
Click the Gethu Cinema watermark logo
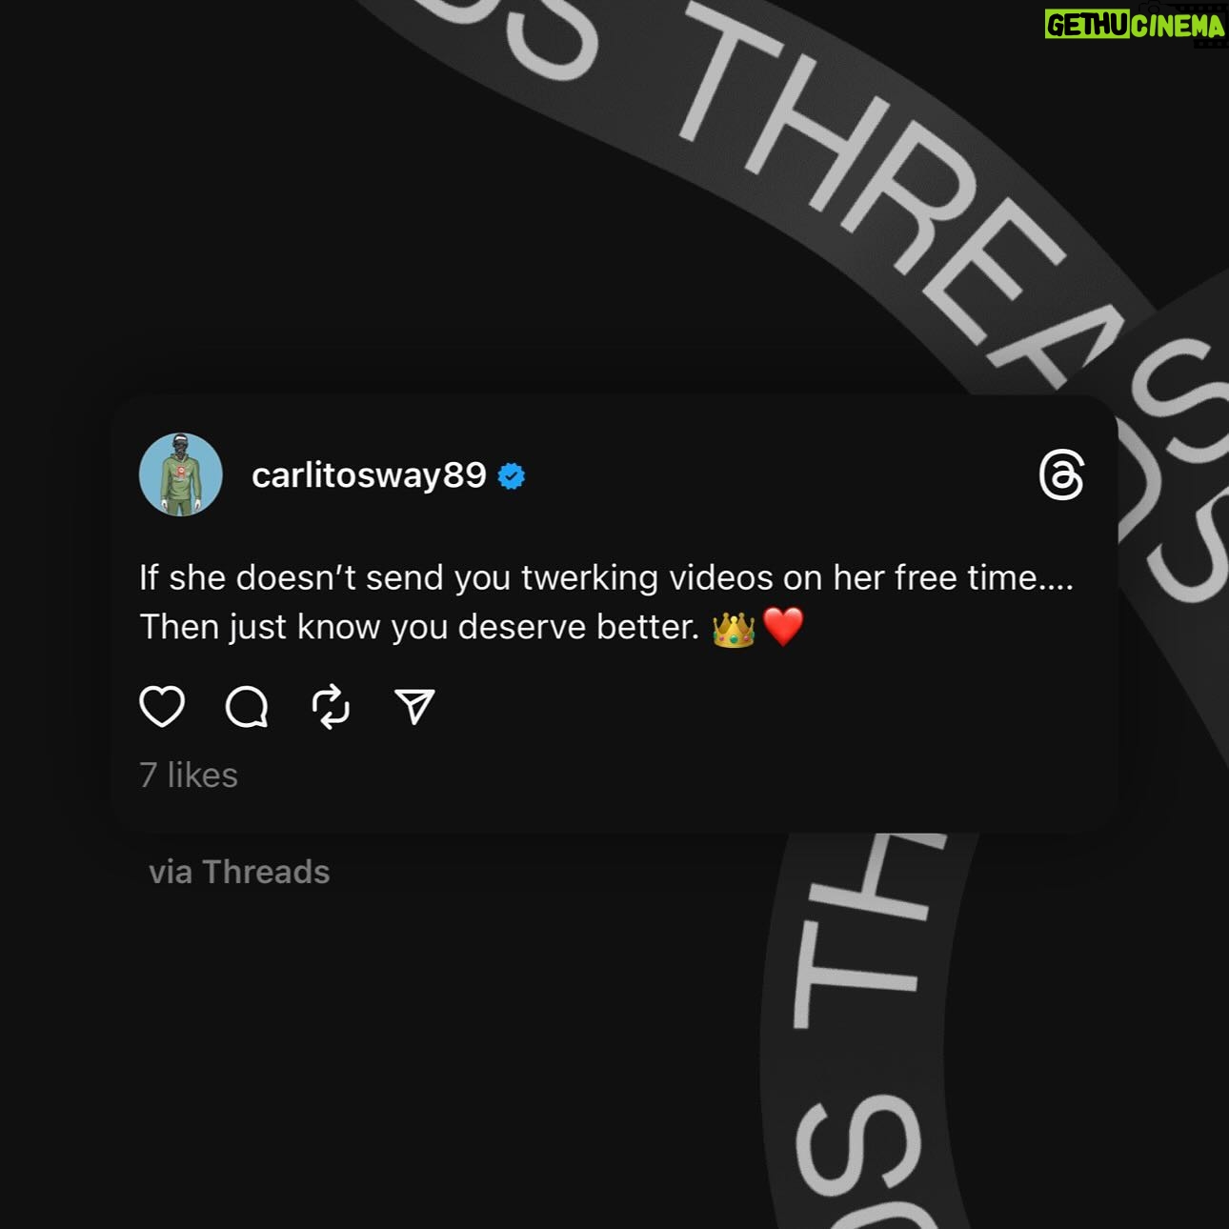point(1134,24)
